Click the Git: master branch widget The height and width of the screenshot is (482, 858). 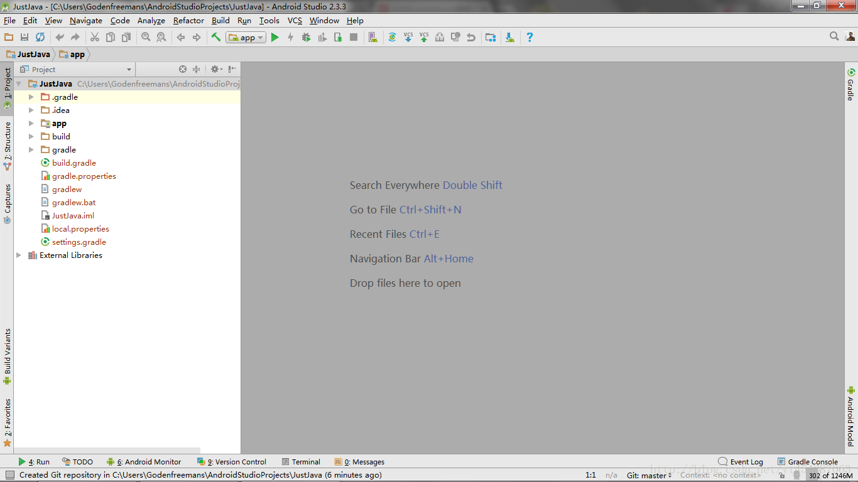pyautogui.click(x=650, y=476)
